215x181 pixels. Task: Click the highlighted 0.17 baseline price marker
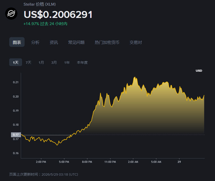click(x=16, y=135)
